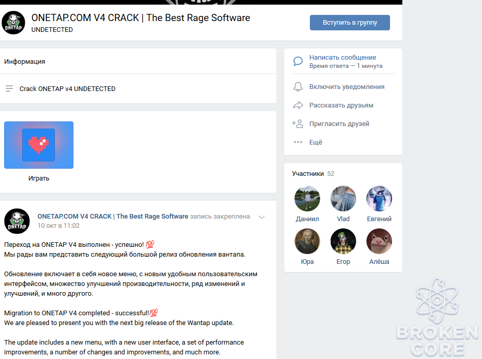The height and width of the screenshot is (359, 482).
Task: Click the three-dots more icon
Action: [x=298, y=142]
